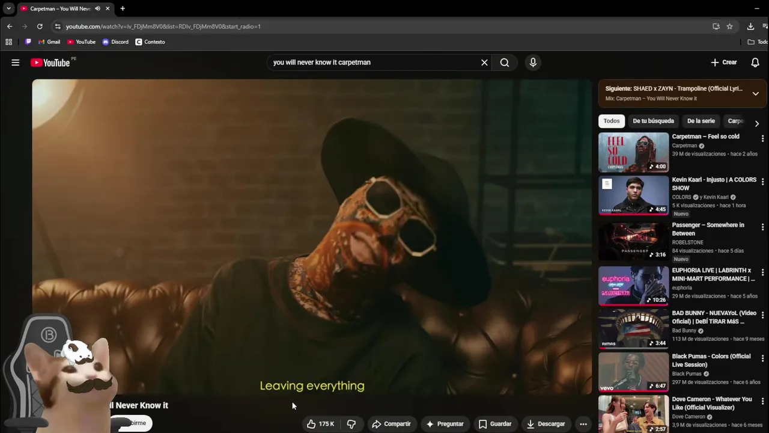Open the Gmail bookmark
This screenshot has height=433, width=769.
click(x=49, y=42)
